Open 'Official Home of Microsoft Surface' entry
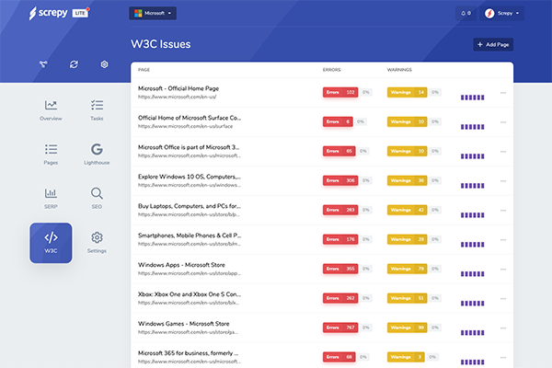This screenshot has height=368, width=552. coord(190,118)
